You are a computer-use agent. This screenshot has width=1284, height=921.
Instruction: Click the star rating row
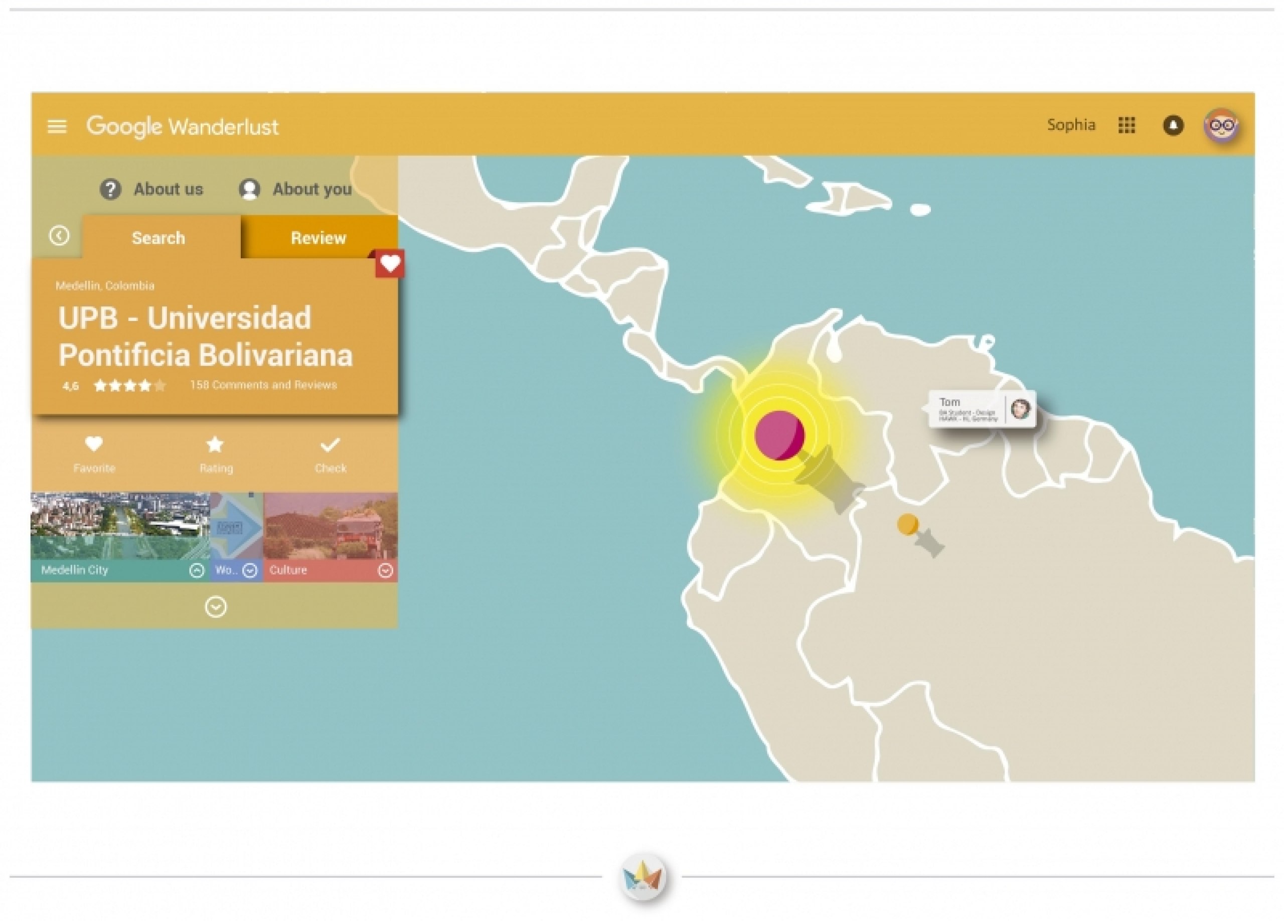tap(130, 386)
